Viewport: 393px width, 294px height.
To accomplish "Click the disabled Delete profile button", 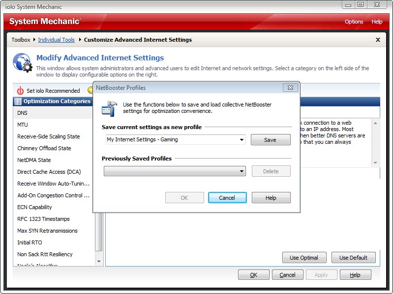I will click(x=271, y=171).
